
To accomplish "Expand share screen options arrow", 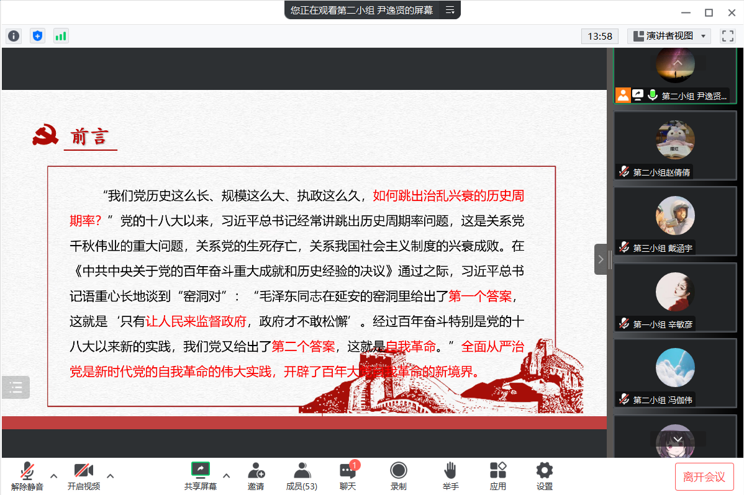I will (226, 476).
